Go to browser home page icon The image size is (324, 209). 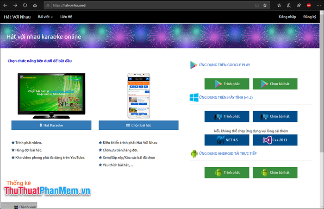tap(36, 5)
